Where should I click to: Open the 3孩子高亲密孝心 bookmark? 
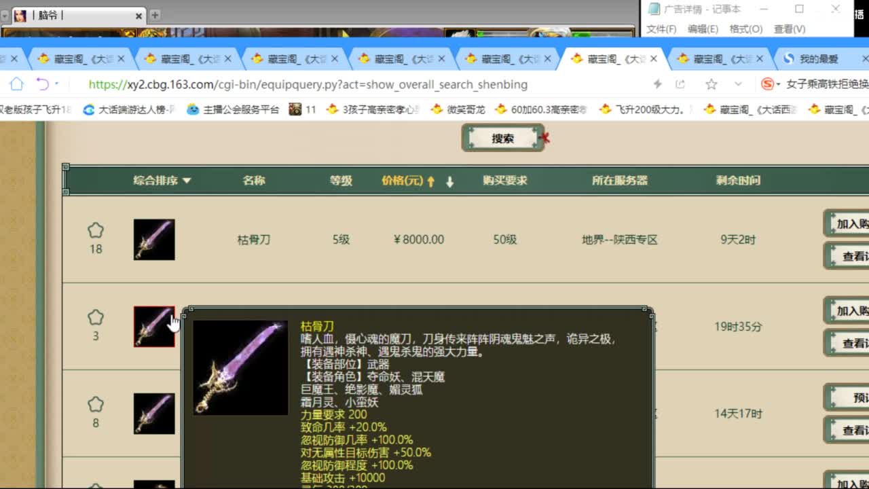pos(373,109)
